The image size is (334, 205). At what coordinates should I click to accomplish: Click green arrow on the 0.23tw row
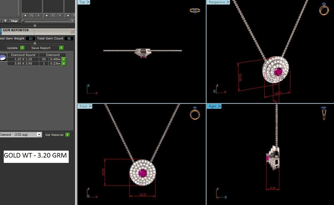point(64,63)
